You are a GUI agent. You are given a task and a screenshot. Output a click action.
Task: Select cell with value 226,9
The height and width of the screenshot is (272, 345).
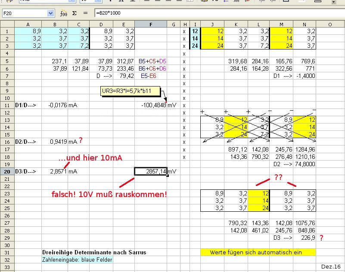pyautogui.click(x=305, y=238)
